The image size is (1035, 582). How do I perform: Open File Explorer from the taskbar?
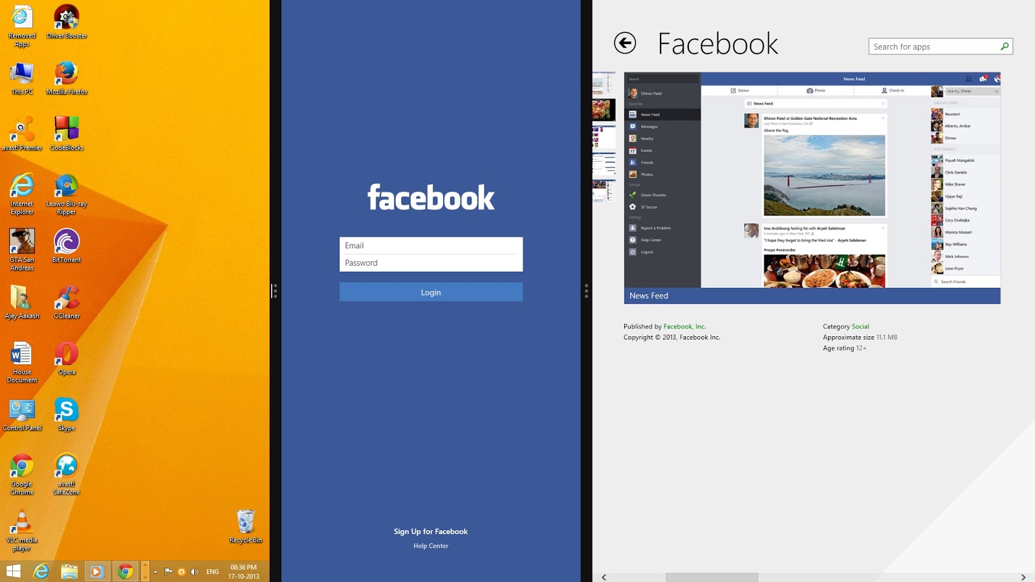(x=69, y=572)
